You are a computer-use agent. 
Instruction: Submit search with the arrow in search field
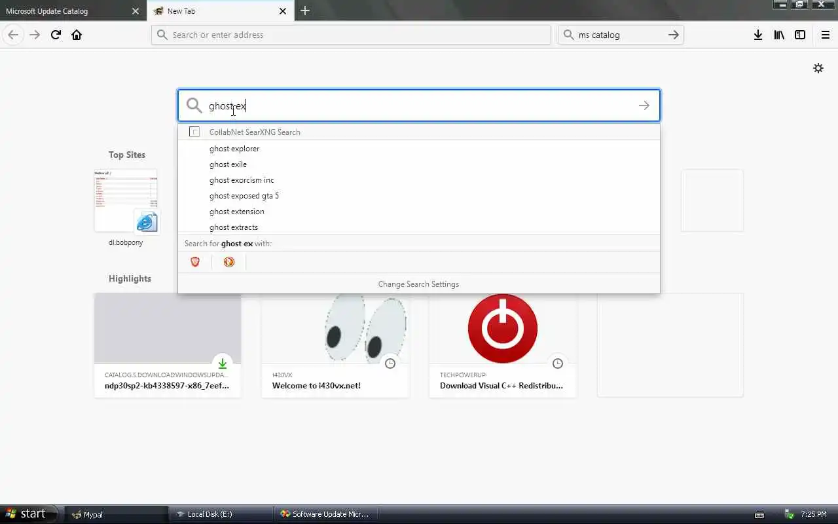point(644,105)
